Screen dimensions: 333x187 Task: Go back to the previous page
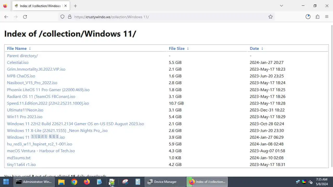click(6, 17)
